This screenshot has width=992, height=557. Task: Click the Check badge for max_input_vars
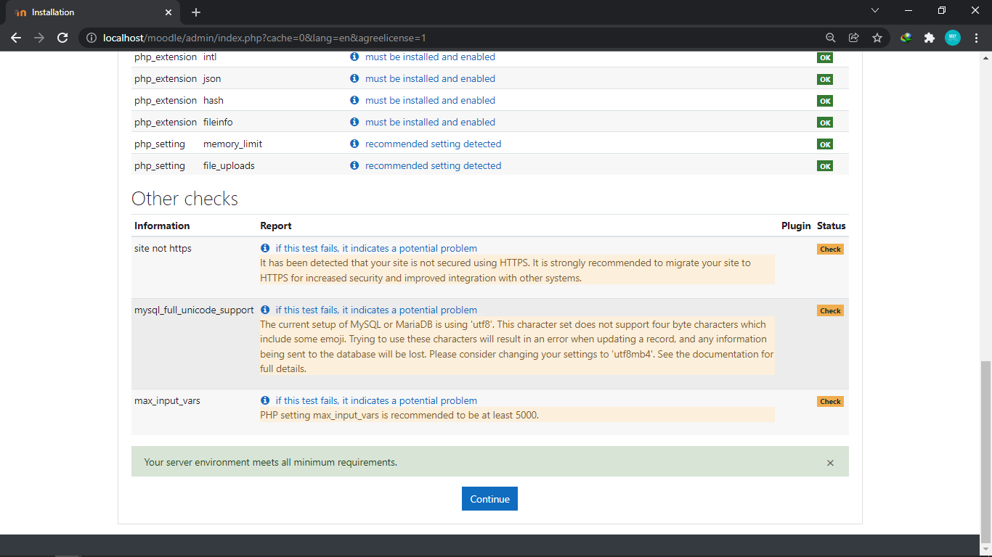830,401
